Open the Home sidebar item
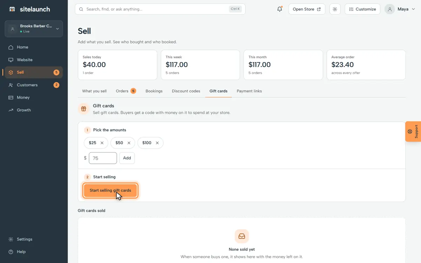Viewport: 421px width, 263px height. (34, 47)
